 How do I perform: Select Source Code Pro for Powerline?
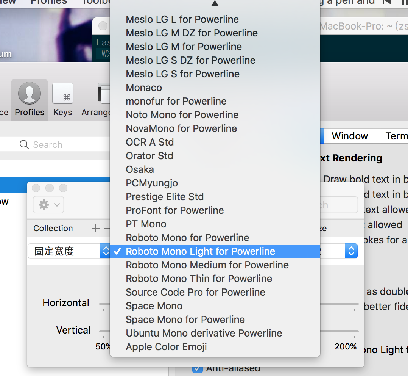195,292
